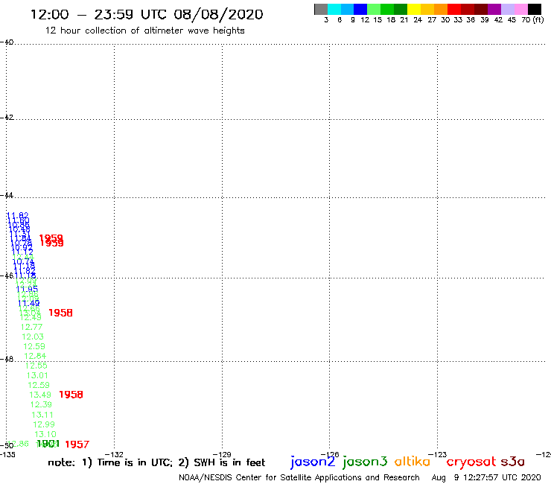Click the yellow swatch in the color scale
The image size is (551, 484).
(414, 9)
